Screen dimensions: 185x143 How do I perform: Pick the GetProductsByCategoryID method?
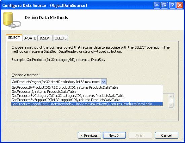tap(87, 96)
